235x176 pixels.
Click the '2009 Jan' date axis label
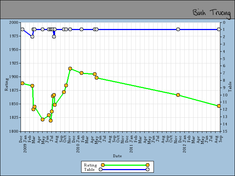[x=25, y=144]
